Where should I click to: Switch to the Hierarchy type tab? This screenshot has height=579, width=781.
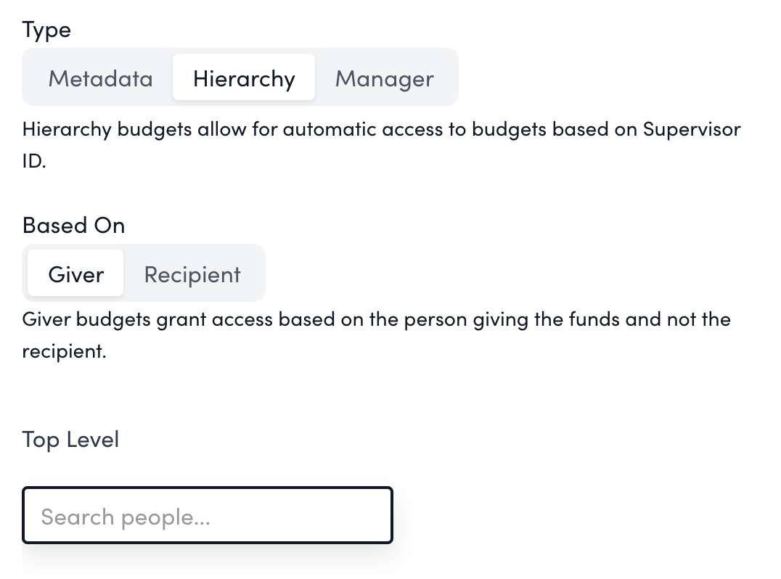tap(244, 78)
